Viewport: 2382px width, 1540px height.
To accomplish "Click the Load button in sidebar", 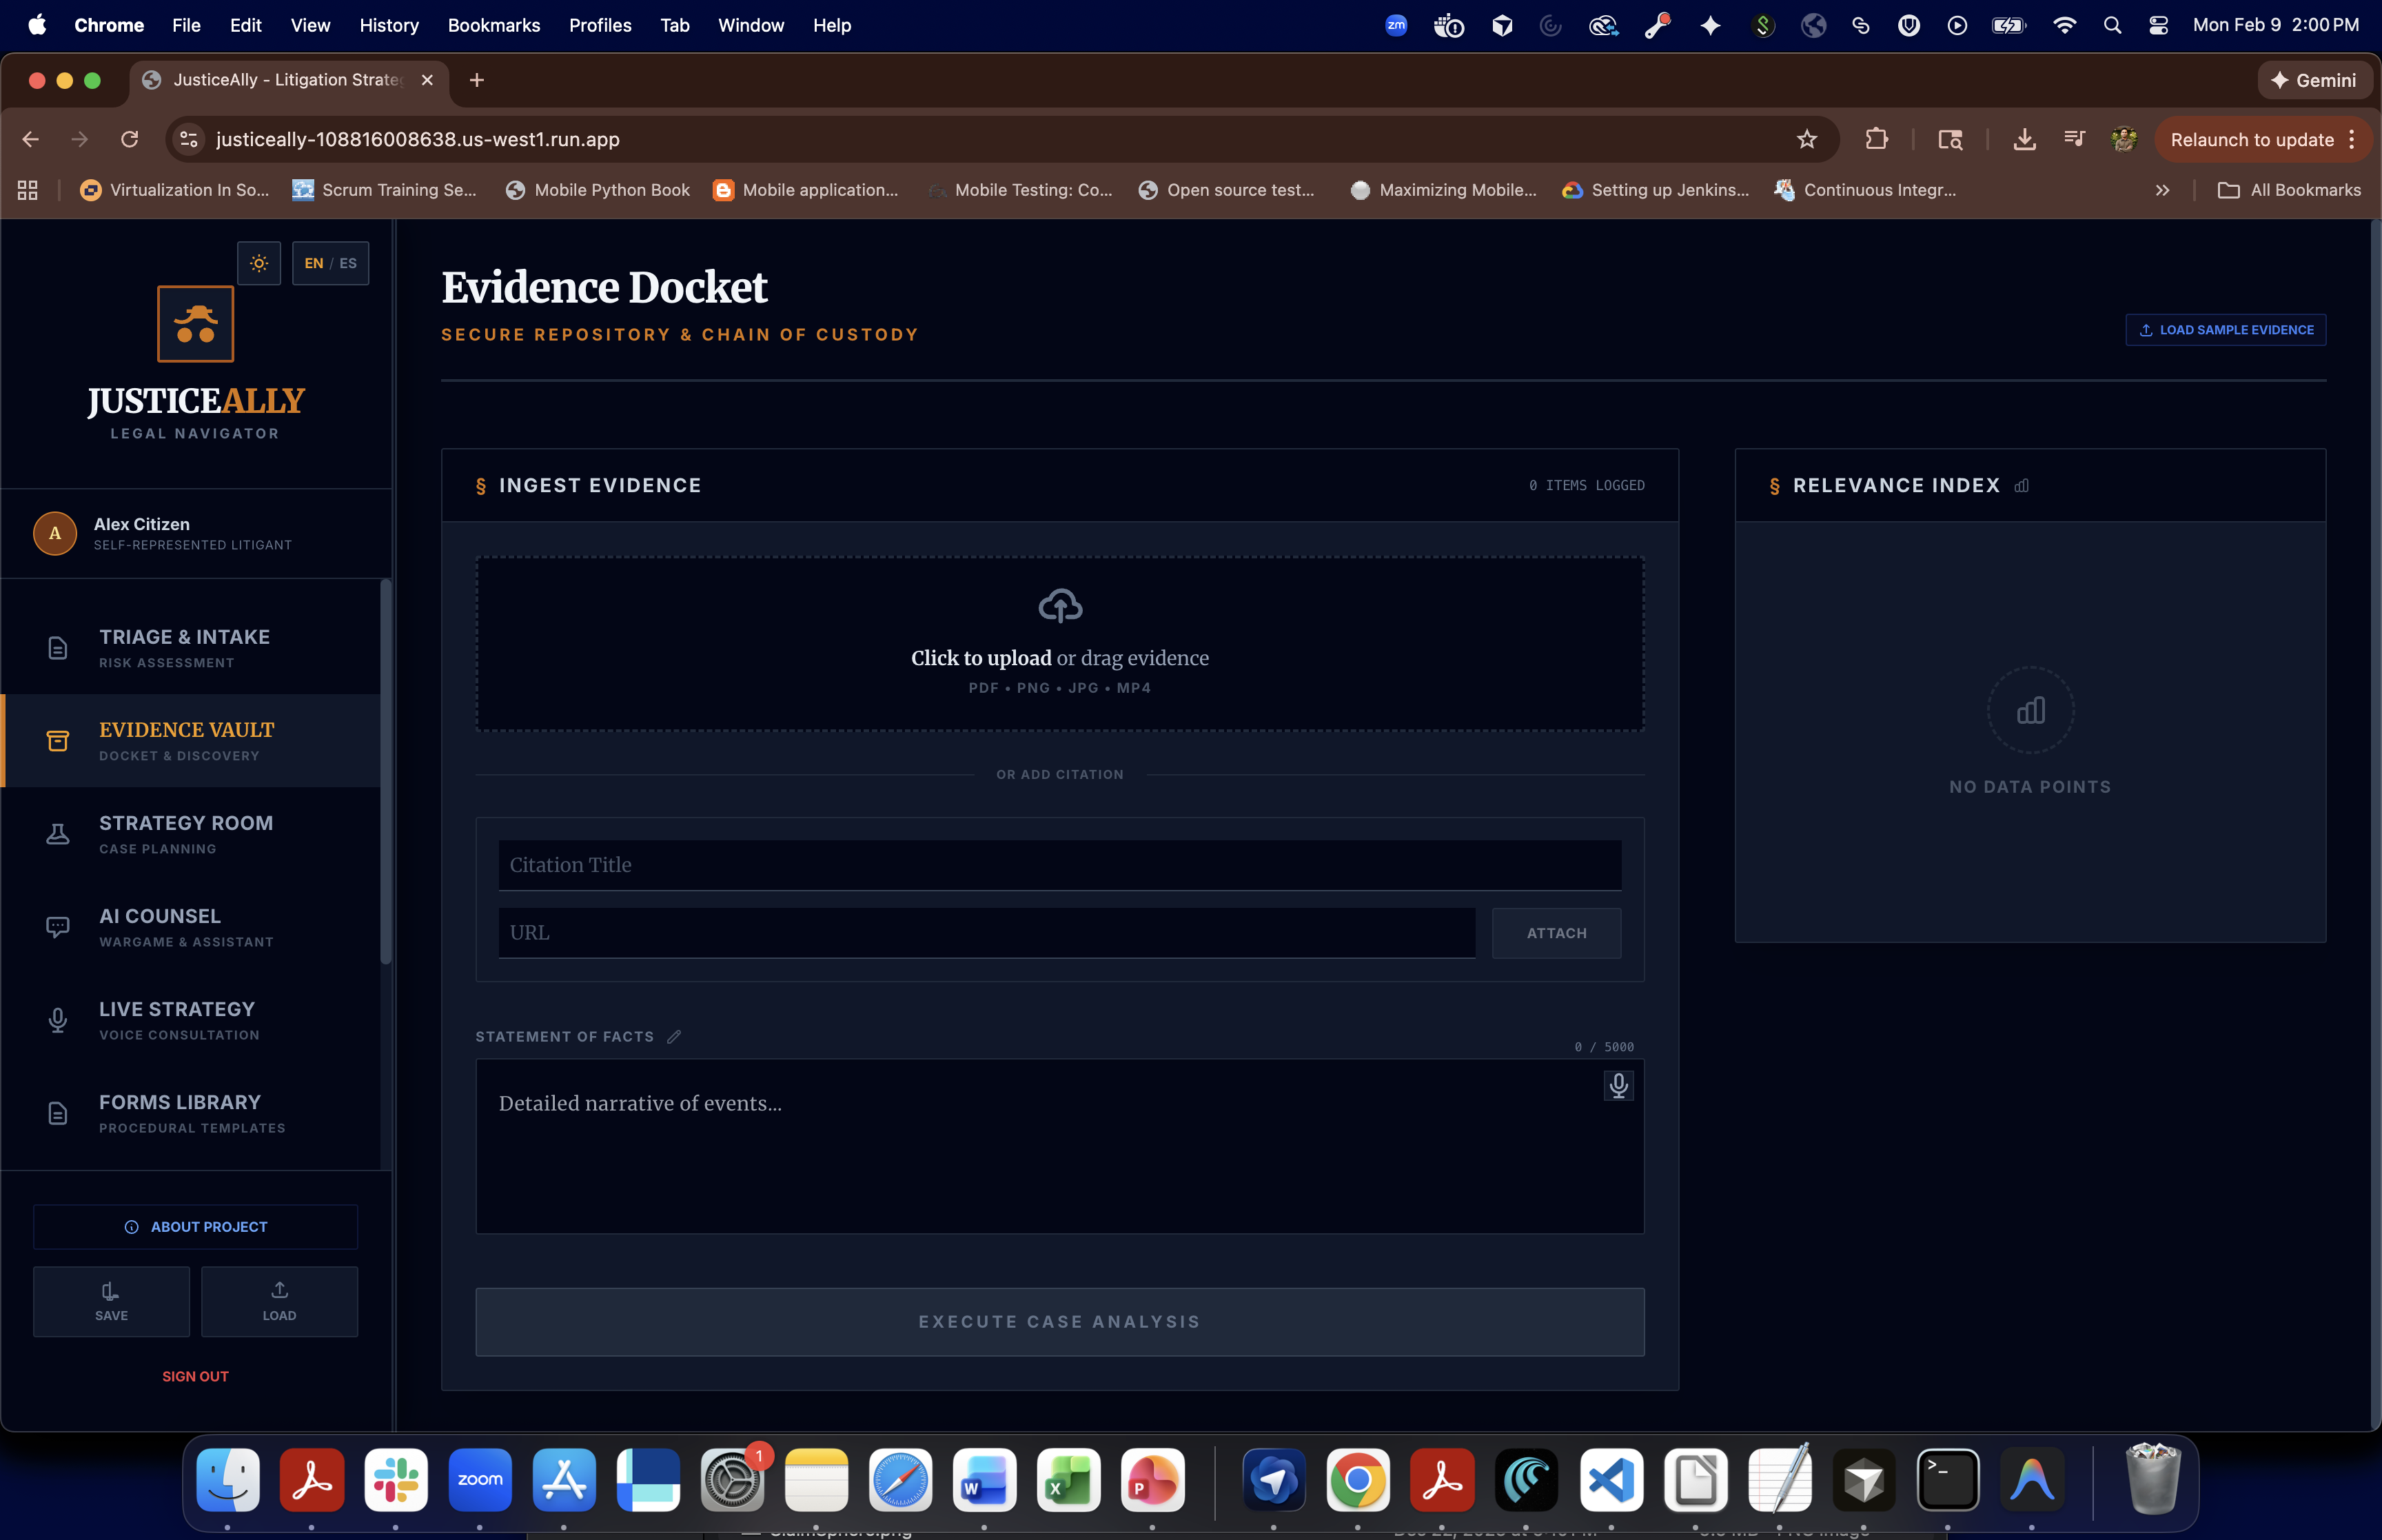I will (x=279, y=1301).
